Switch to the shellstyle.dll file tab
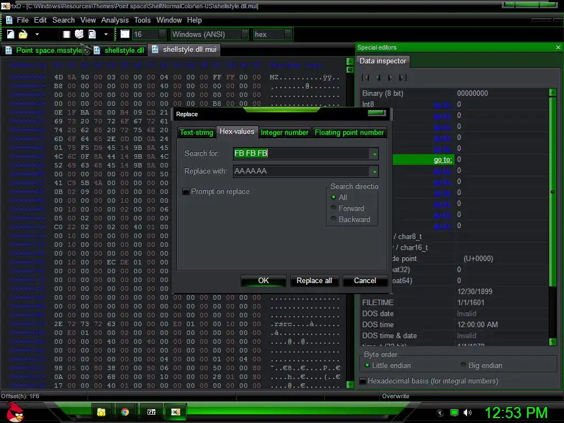Image resolution: width=564 pixels, height=423 pixels. click(121, 50)
